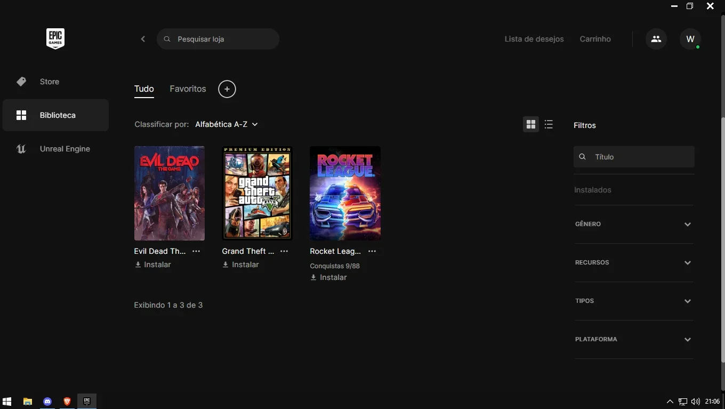The height and width of the screenshot is (409, 725).
Task: Switch to list view
Action: (x=549, y=124)
